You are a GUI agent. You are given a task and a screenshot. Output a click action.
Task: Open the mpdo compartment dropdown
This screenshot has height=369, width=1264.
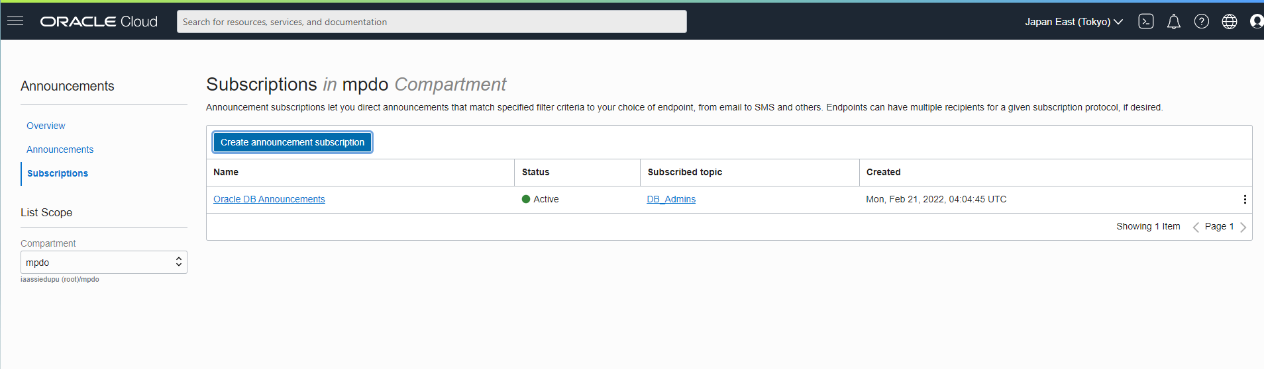click(104, 263)
